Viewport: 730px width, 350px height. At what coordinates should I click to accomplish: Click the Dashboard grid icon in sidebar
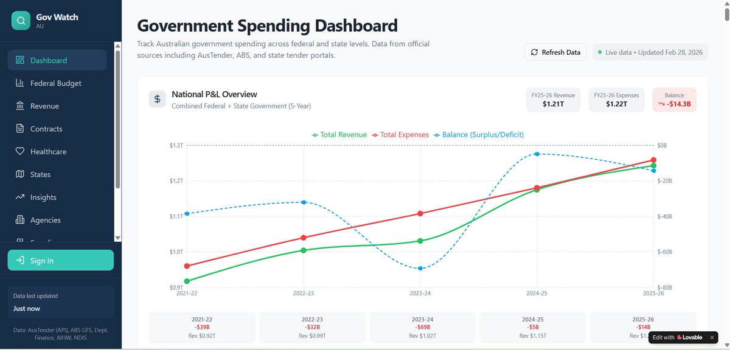(x=19, y=60)
